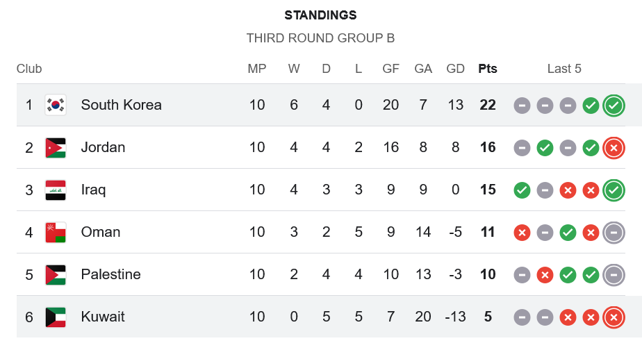Select the Palestine team name
The width and height of the screenshot is (642, 350).
tap(110, 274)
